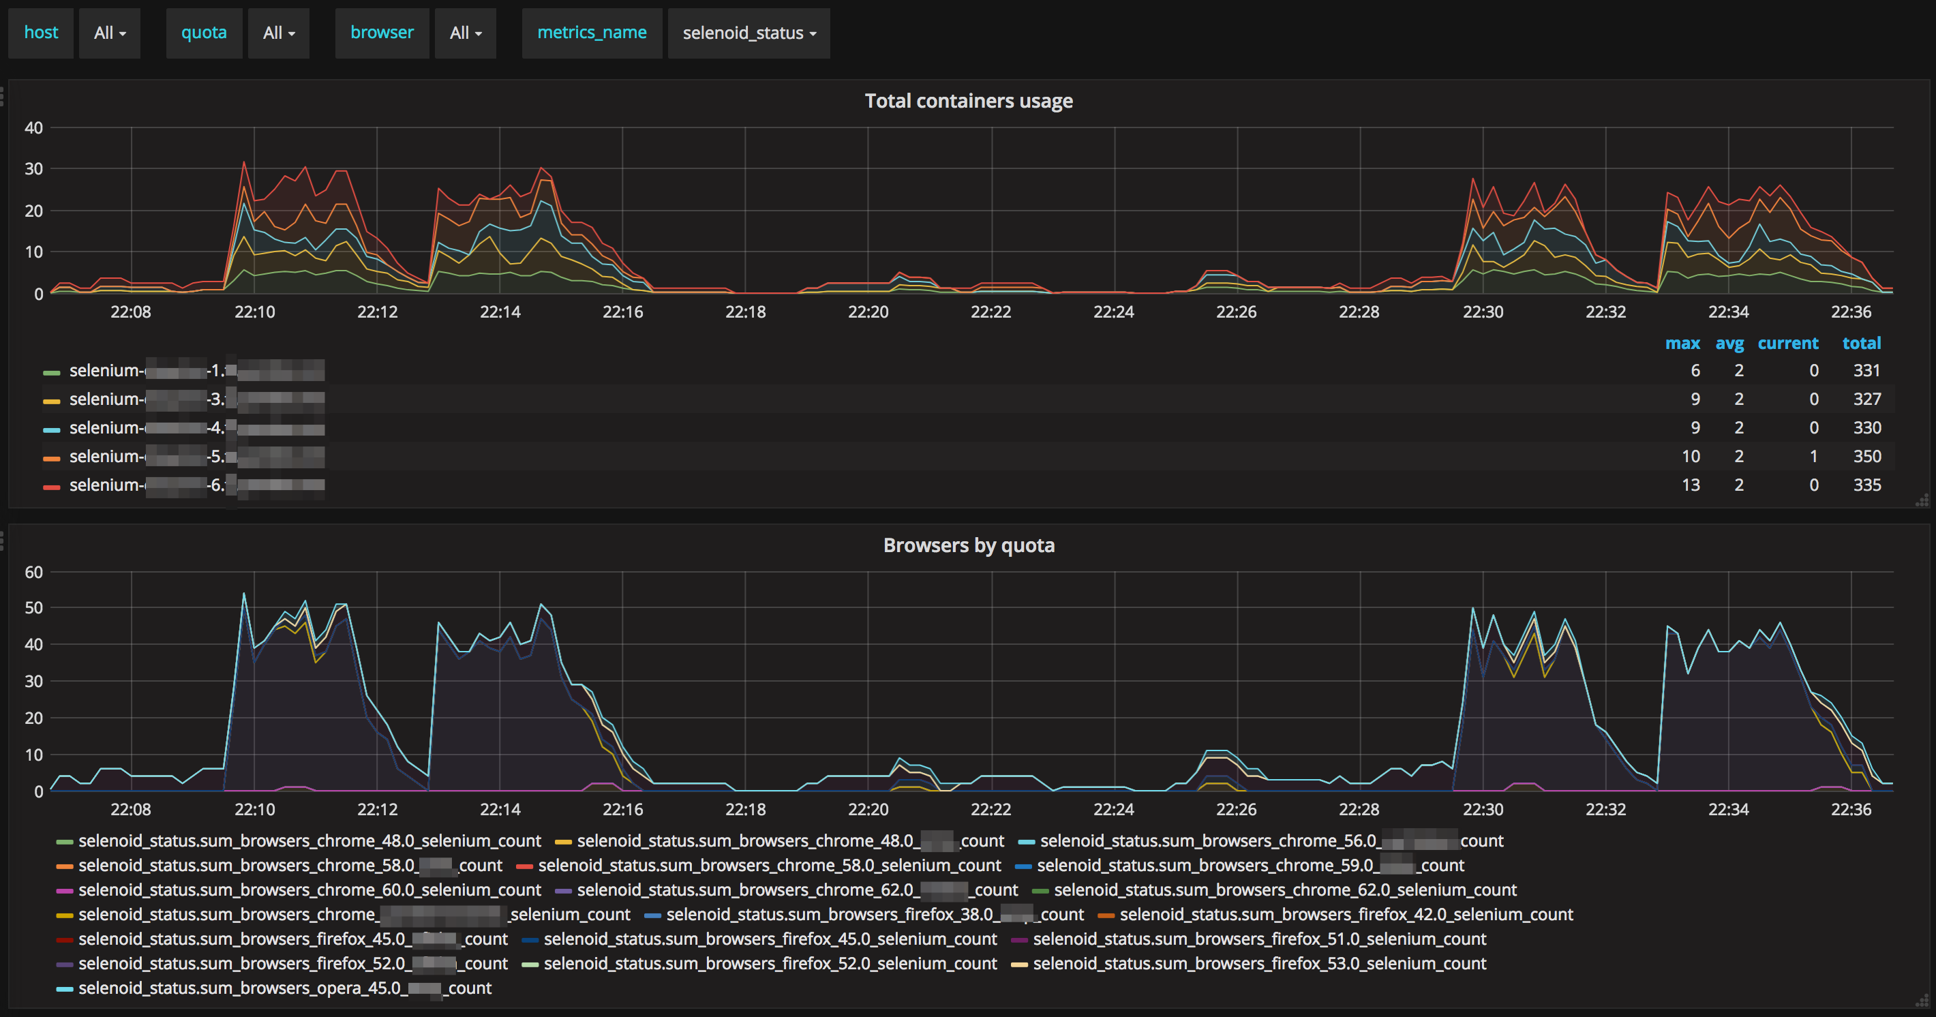Sort legend by total column
The width and height of the screenshot is (1936, 1017).
click(x=1861, y=344)
